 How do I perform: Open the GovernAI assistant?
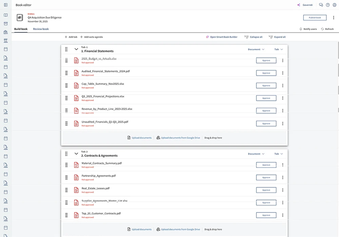tap(305, 5)
